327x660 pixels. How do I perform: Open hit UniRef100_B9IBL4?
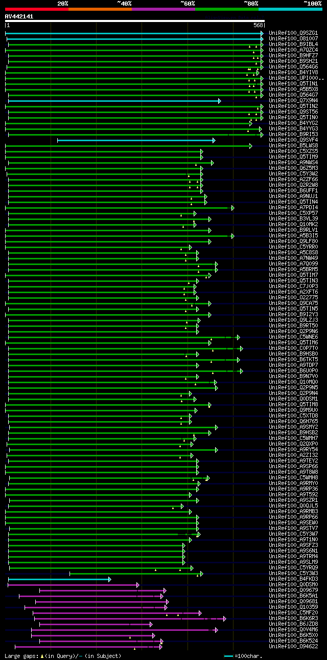(x=293, y=44)
